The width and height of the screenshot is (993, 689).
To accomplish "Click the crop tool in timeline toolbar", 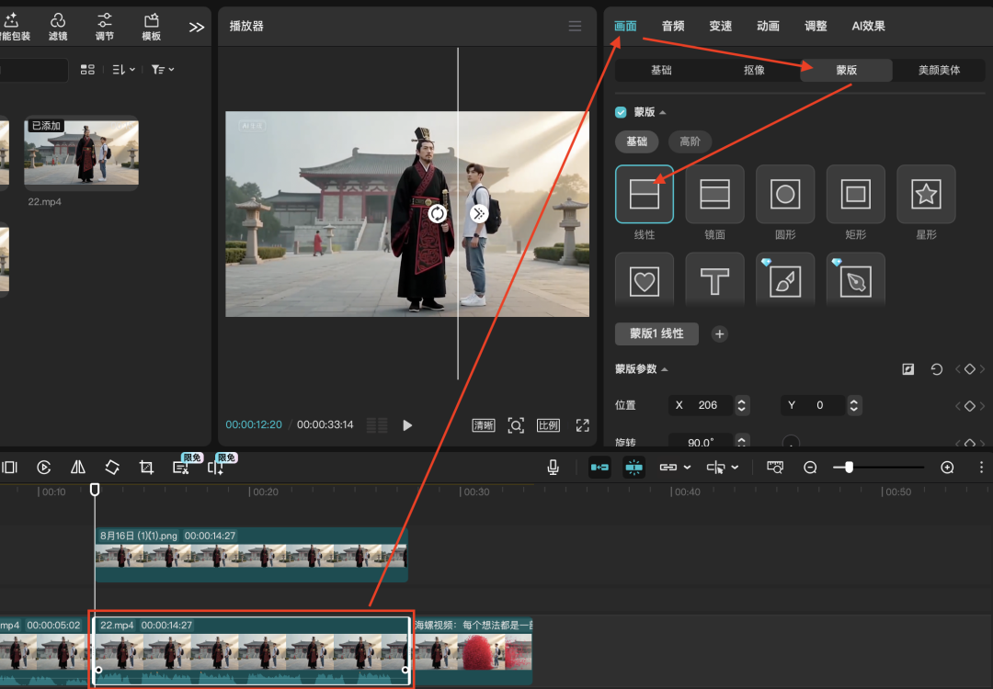I will point(146,467).
